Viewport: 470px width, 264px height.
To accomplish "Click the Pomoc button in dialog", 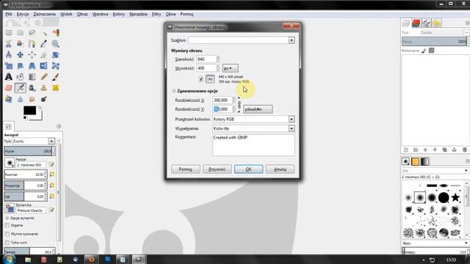I will tap(186, 169).
